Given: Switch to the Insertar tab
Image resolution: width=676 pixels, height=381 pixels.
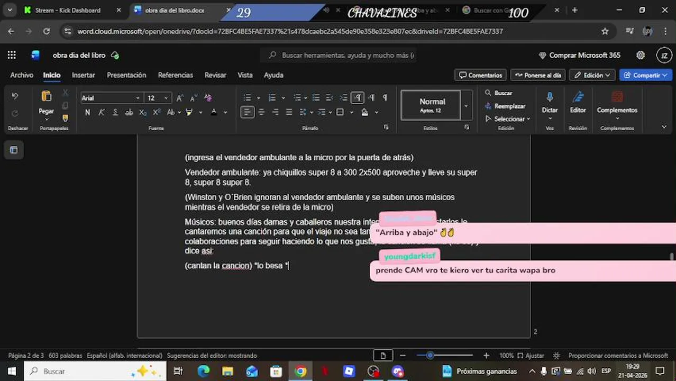Looking at the screenshot, I should point(84,75).
